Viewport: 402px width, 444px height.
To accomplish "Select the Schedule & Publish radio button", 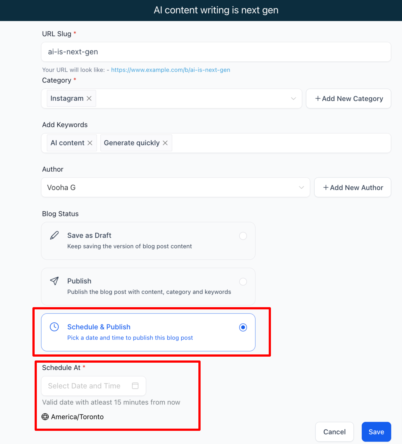I will click(x=243, y=327).
